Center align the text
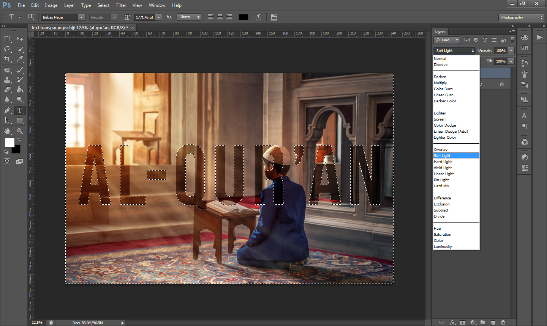Screen dimensions: 547x326 tap(220, 17)
